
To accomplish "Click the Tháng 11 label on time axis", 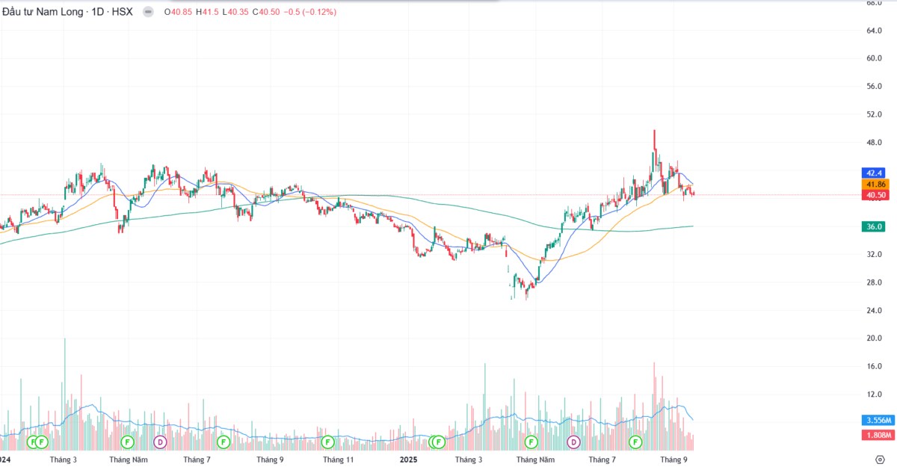I will (x=338, y=460).
